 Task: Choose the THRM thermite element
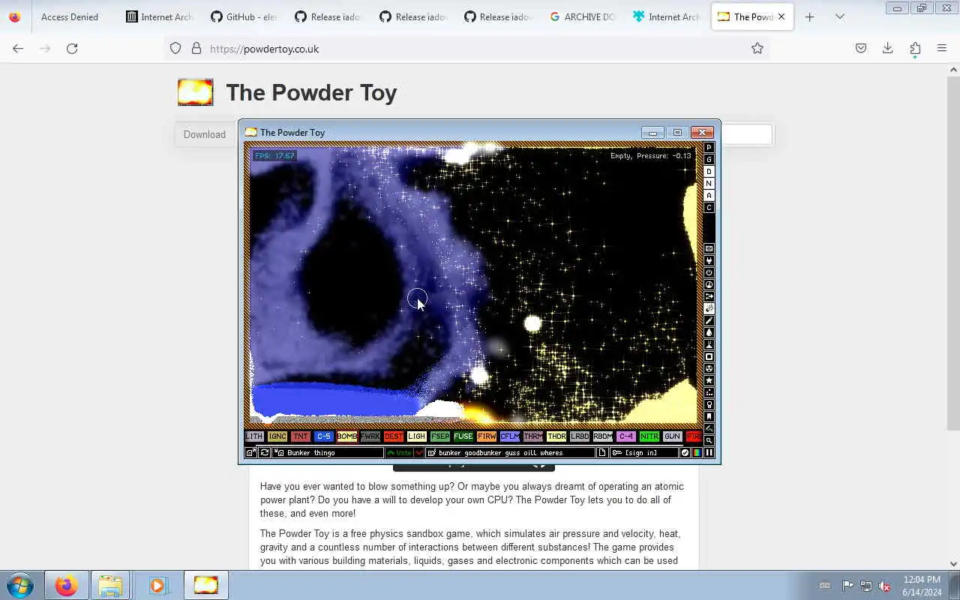[532, 436]
